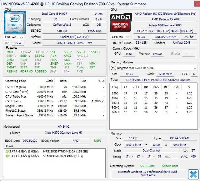This screenshot has width=200, height=181.
Task: Open the CPU #0 selector dropdown
Action: pyautogui.click(x=14, y=37)
